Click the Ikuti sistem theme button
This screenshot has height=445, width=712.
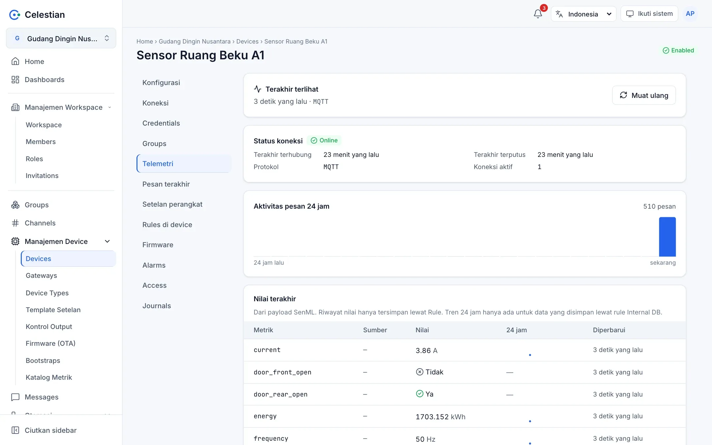649,14
